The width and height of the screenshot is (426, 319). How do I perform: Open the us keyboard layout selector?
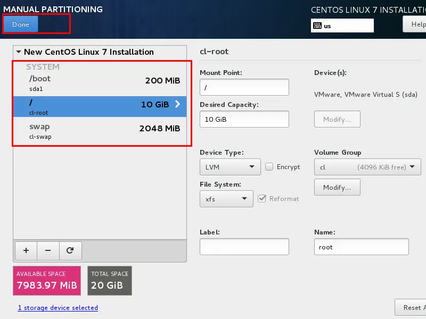tap(342, 26)
